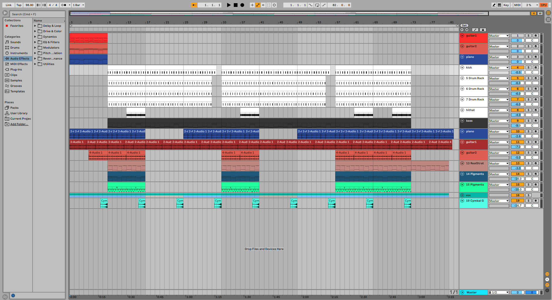This screenshot has width=552, height=300.
Task: Open the Quantization menu showing 1 Bar
Action: pos(78,5)
